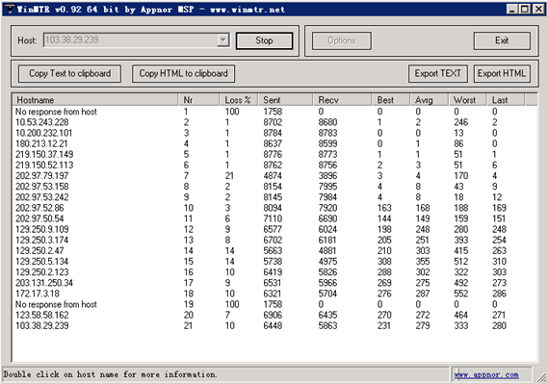Click Worst value 246 in hop 2 row
548x384 pixels.
pyautogui.click(x=461, y=122)
